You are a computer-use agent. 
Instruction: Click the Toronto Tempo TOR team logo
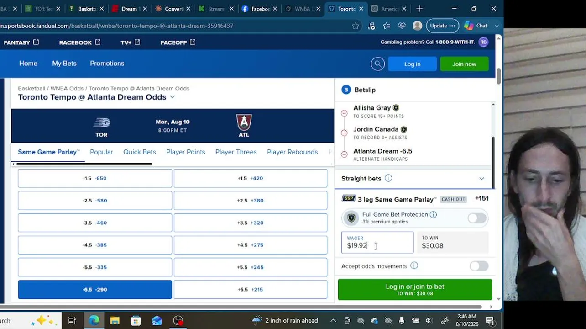[101, 122]
